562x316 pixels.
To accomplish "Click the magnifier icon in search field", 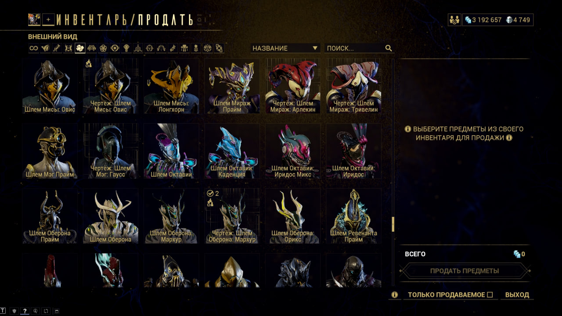I will tap(388, 48).
